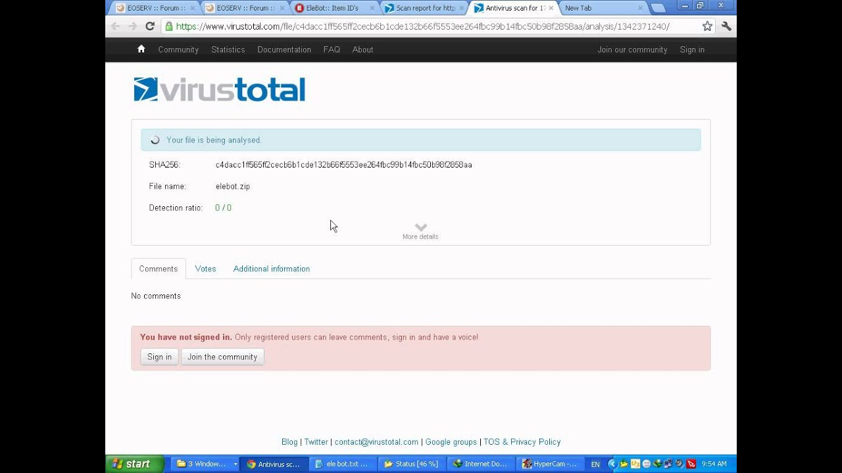
Task: Open Status [46 %] window from taskbar
Action: [412, 464]
